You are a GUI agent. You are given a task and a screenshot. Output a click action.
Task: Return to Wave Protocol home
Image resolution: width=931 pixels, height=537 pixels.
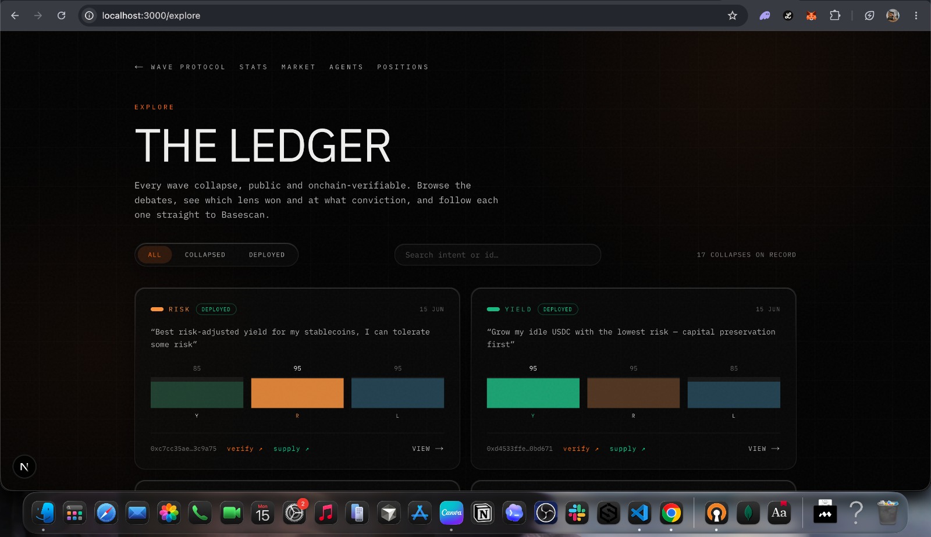pyautogui.click(x=180, y=67)
